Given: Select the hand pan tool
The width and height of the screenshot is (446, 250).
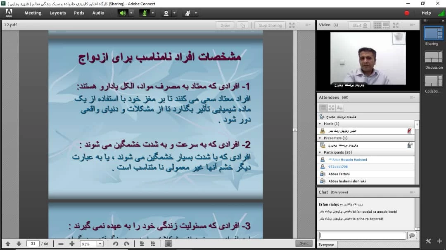Looking at the screenshot, I should click(168, 244).
